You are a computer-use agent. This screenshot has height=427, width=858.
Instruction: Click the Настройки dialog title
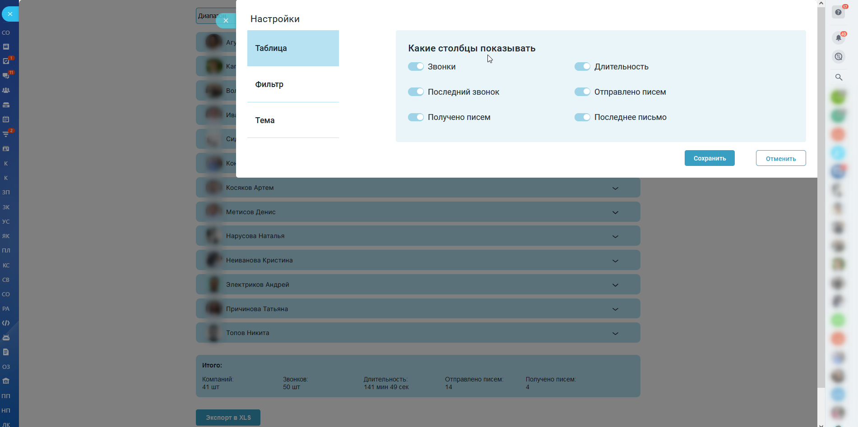click(x=275, y=19)
